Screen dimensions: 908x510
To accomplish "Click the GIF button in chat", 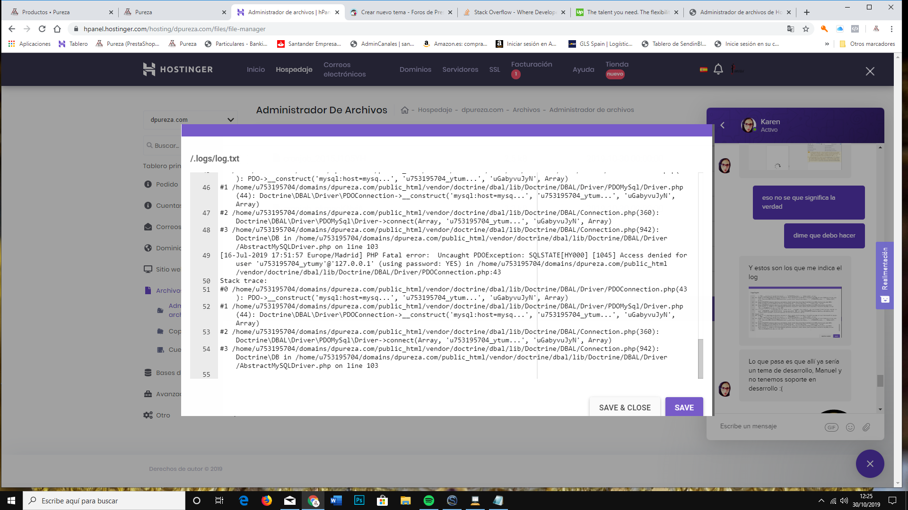I will (831, 427).
